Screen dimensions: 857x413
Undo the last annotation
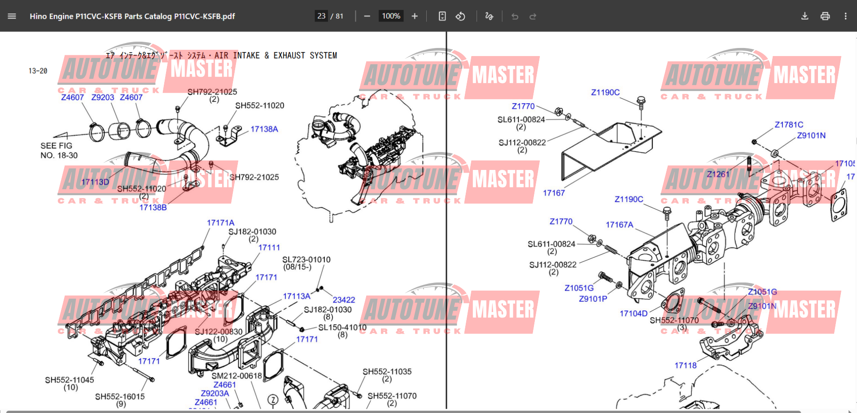point(514,16)
